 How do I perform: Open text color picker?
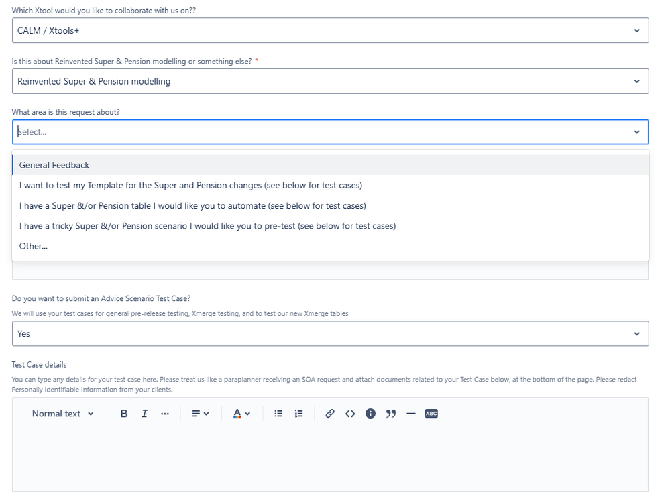click(x=241, y=414)
